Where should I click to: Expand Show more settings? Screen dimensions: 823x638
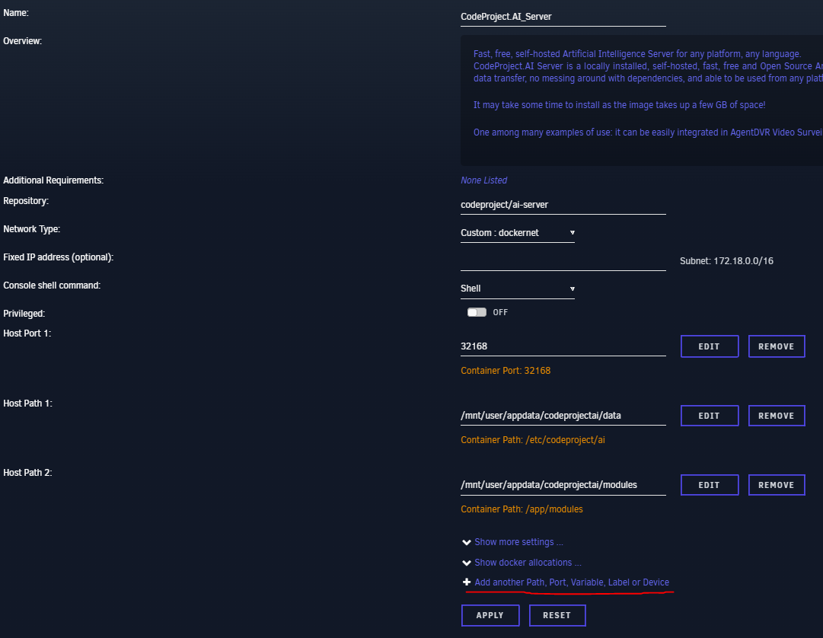tap(518, 542)
